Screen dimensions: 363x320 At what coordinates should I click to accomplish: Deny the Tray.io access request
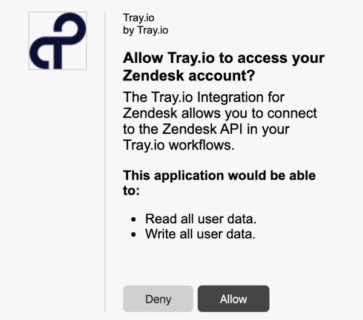(x=158, y=299)
